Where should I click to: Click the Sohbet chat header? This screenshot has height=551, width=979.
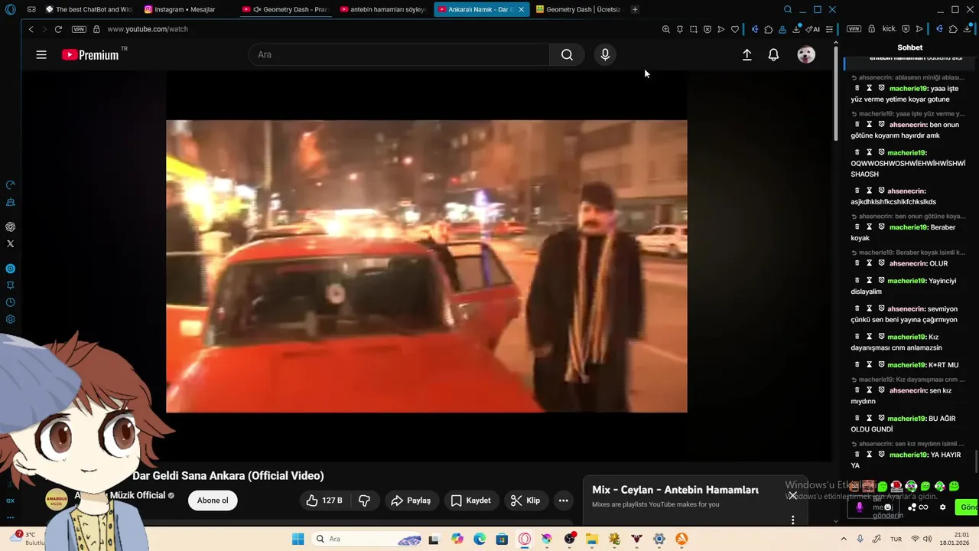coord(910,47)
